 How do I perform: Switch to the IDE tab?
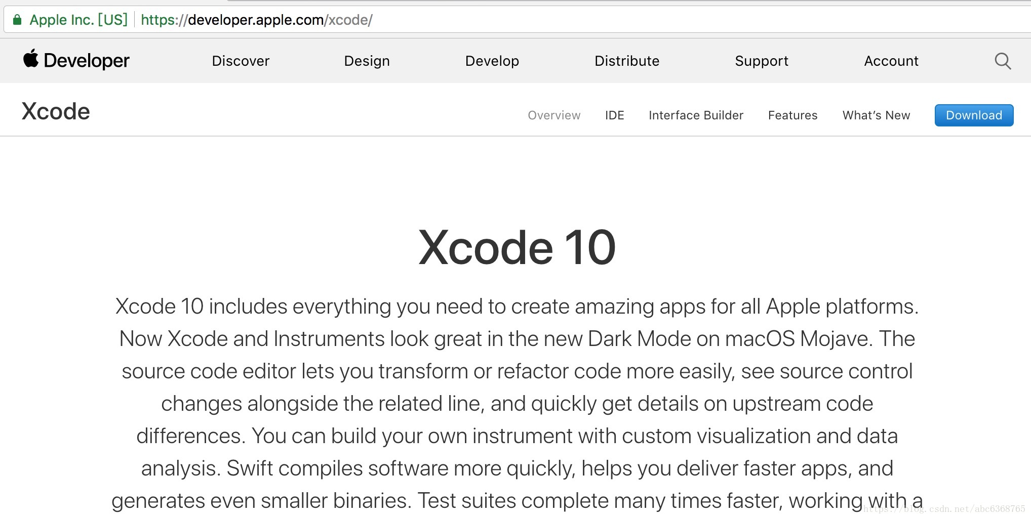pos(614,115)
